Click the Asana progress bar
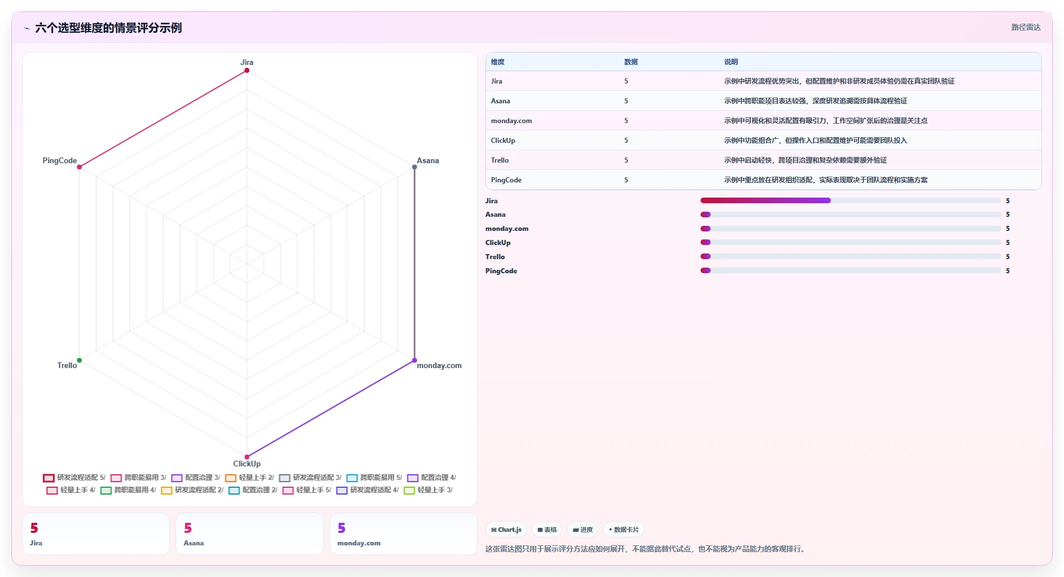1064x577 pixels. [x=851, y=215]
